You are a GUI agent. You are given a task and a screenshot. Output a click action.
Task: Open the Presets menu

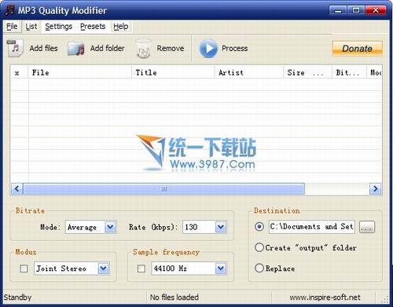coord(93,27)
